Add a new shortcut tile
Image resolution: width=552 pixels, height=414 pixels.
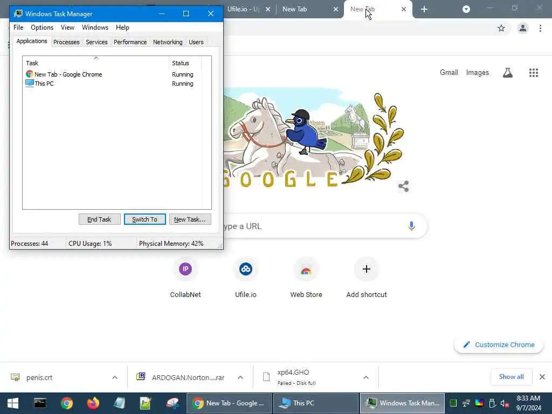tap(367, 278)
